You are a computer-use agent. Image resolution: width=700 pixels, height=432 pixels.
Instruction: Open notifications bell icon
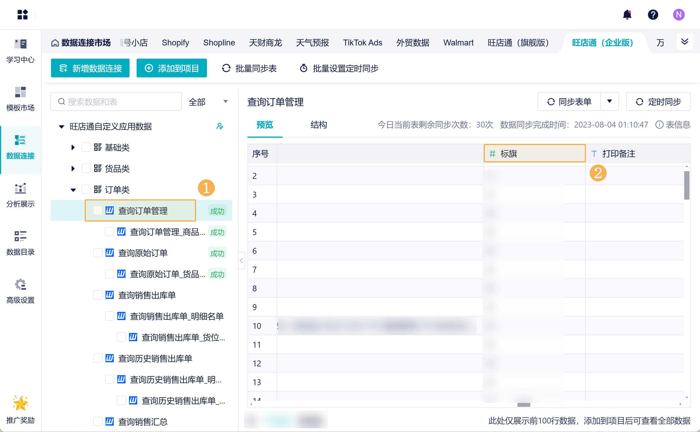tap(627, 14)
